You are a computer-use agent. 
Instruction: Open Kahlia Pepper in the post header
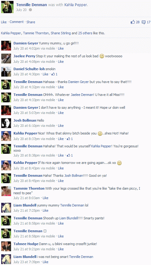pos(76,5)
